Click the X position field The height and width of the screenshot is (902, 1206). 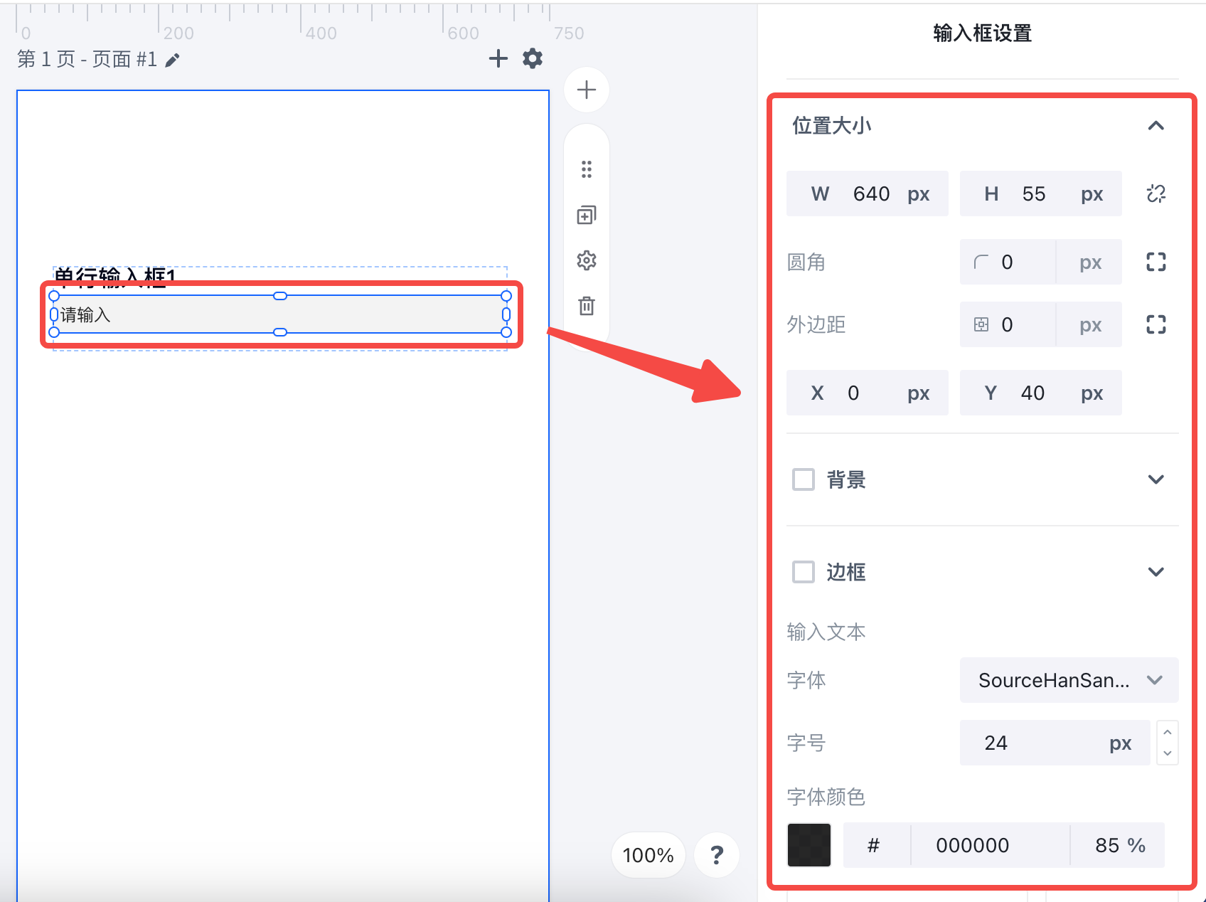[x=867, y=393]
